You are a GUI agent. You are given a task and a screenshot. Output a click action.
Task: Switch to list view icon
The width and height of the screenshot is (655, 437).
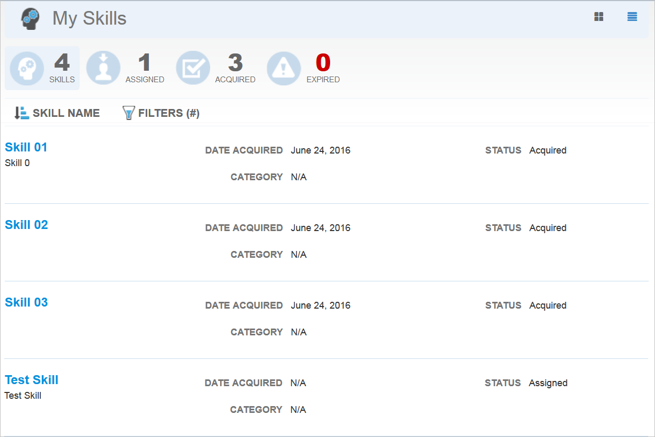[x=632, y=17]
